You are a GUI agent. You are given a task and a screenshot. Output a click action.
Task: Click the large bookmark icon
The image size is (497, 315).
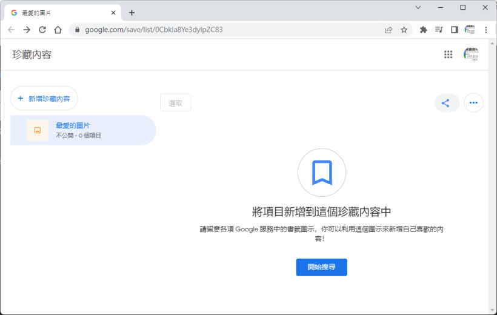322,173
